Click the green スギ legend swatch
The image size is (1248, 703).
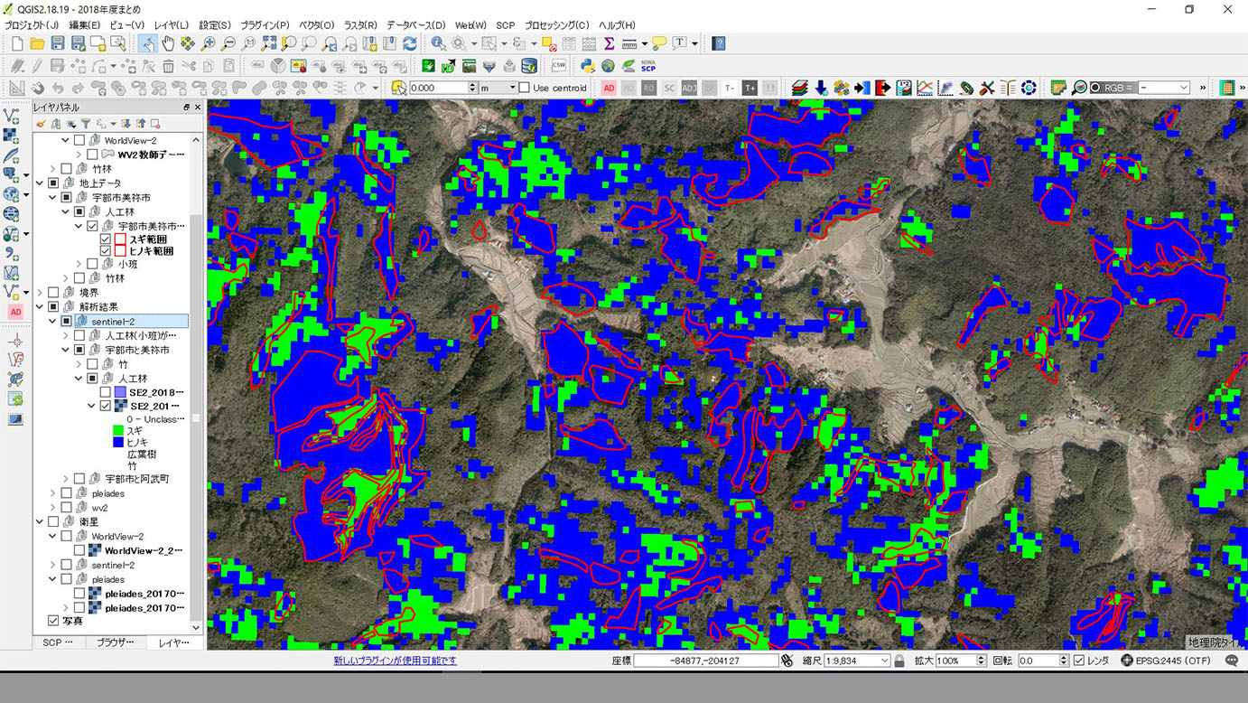click(117, 432)
